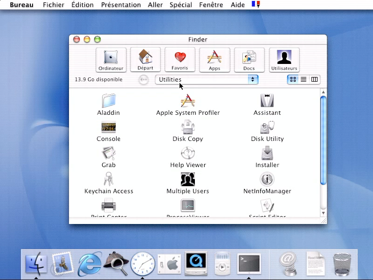
Task: Select the Installer icon
Action: tap(267, 153)
